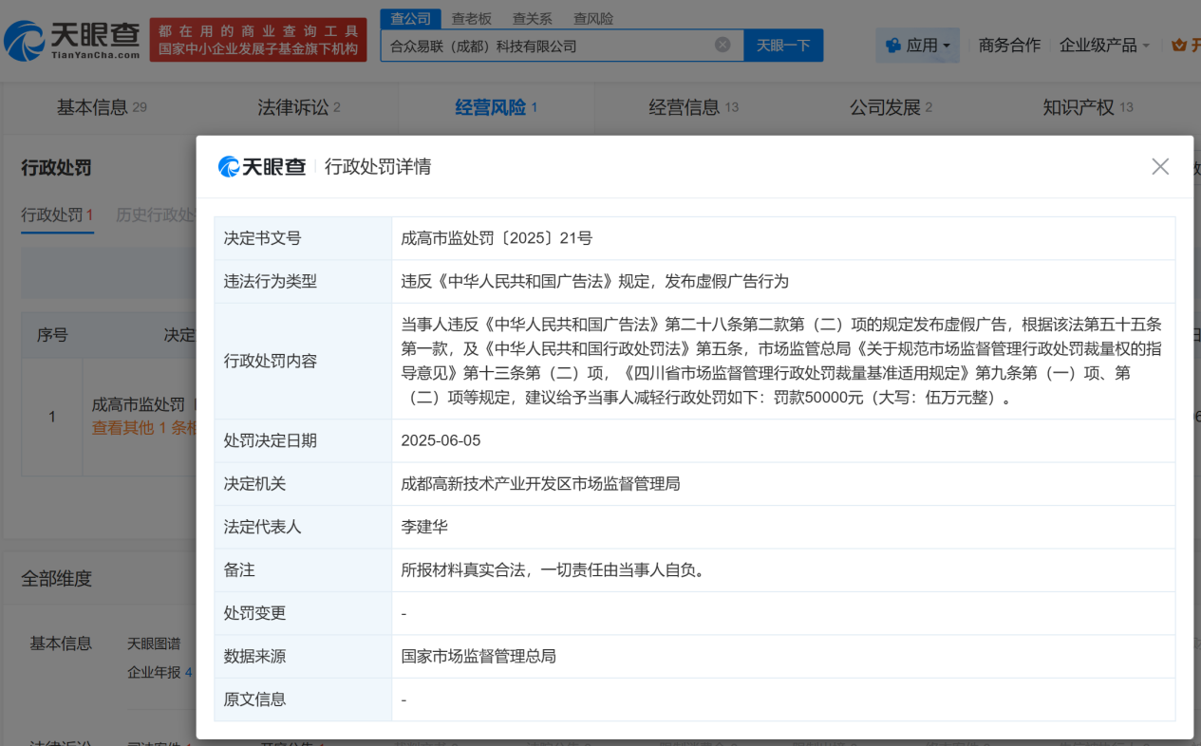Click the Tianyancha logo inside the dialog header
Viewport: 1201px width, 746px height.
click(x=263, y=165)
